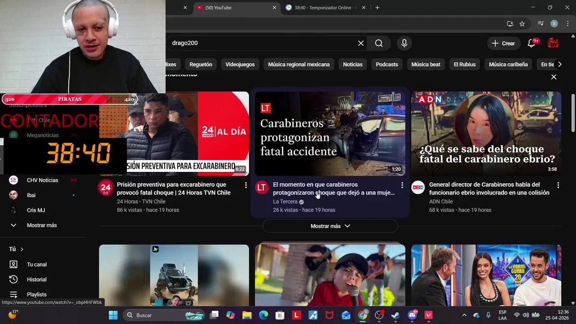Viewport: 576px width, 324px height.
Task: Open options menu for La Tercera video
Action: pos(402,185)
